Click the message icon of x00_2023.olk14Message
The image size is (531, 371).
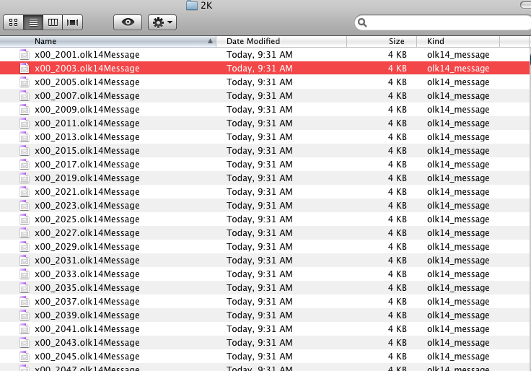[x=25, y=205]
